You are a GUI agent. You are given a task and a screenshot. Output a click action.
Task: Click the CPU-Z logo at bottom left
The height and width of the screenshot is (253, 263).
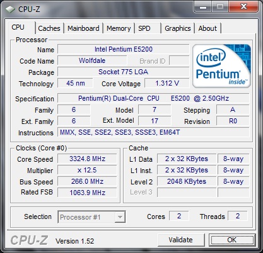point(29,240)
